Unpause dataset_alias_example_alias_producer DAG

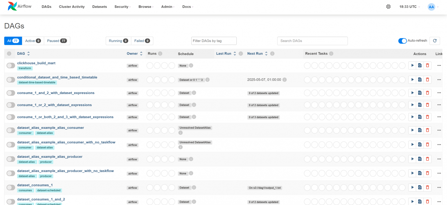tap(11, 159)
